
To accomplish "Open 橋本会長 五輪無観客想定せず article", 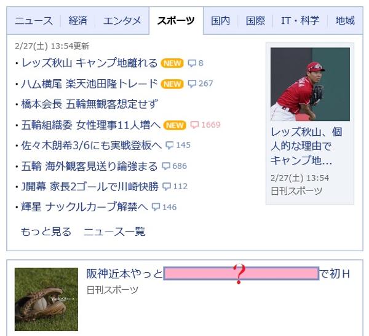I will [89, 104].
